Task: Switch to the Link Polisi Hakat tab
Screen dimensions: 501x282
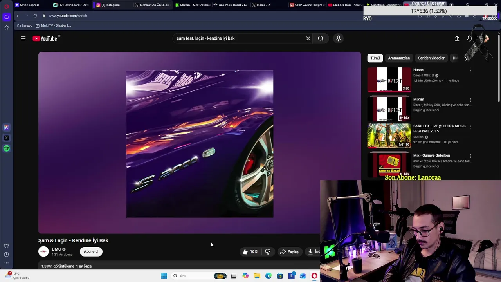Action: point(230,5)
